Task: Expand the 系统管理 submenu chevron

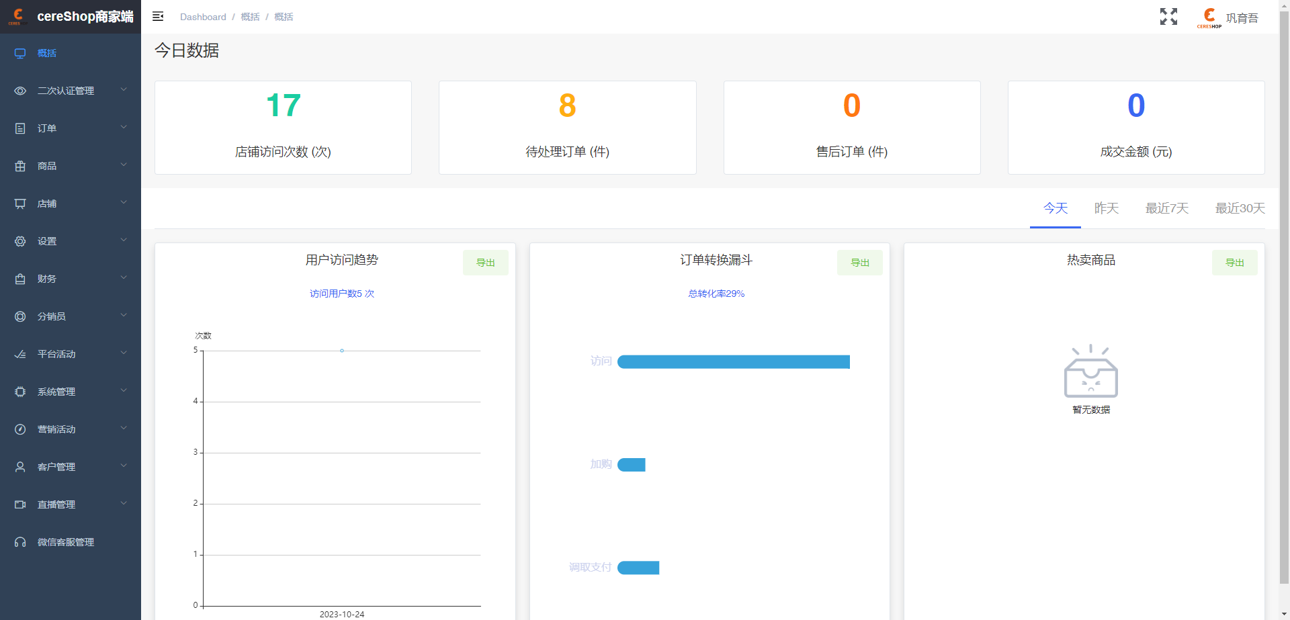Action: [124, 390]
